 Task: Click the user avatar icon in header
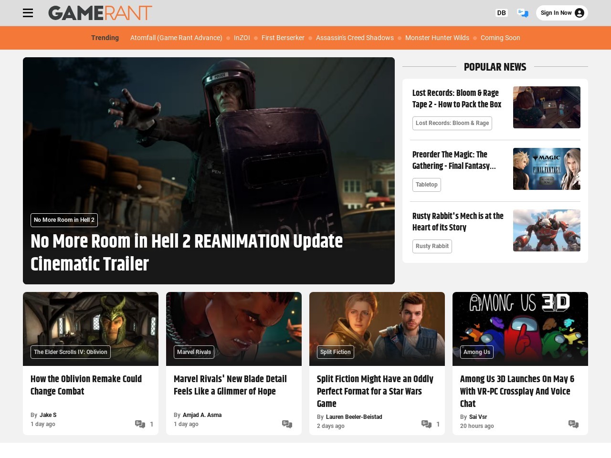(x=579, y=13)
